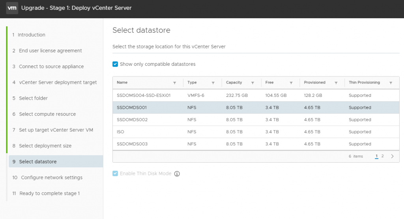
Task: Go to step 4 vCenter Server deployment target
Action: coord(54,82)
